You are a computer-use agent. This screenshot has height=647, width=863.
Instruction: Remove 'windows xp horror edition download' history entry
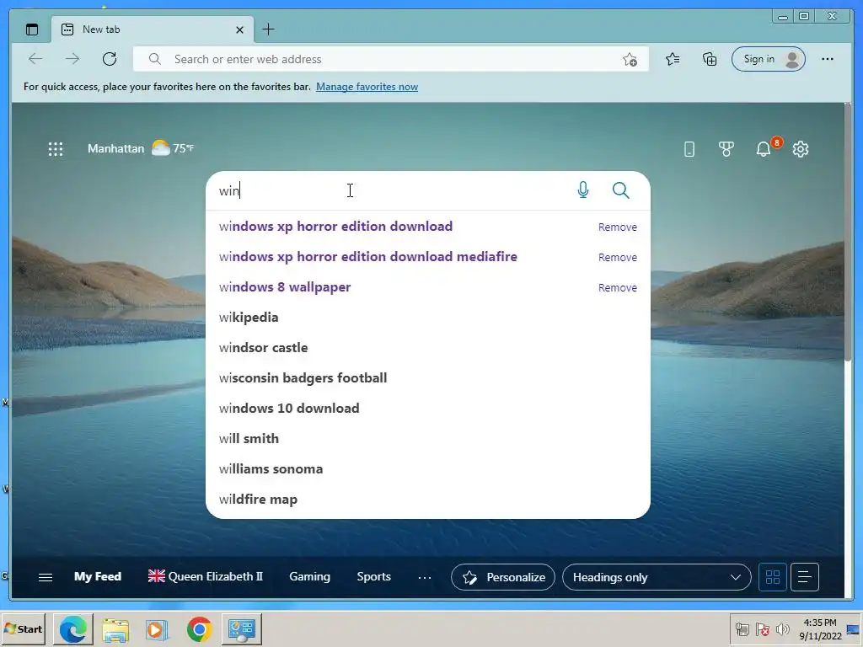(x=618, y=227)
